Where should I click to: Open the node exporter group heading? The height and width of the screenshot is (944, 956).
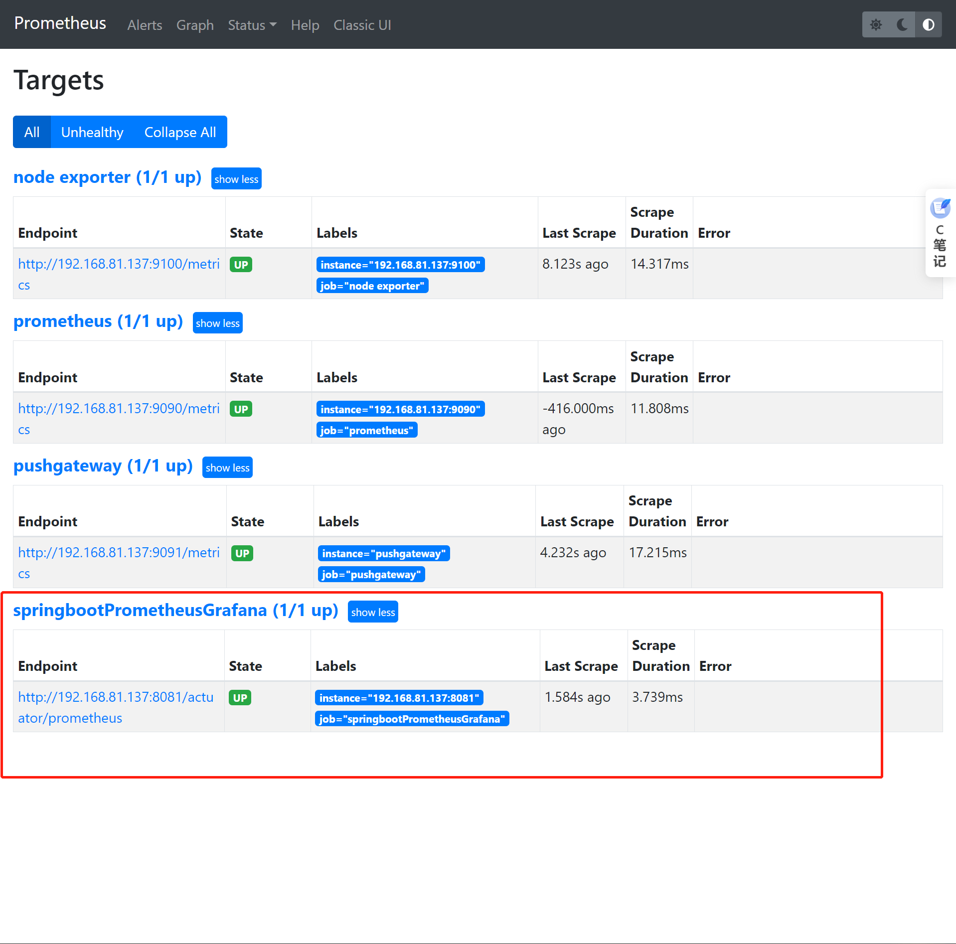(107, 177)
